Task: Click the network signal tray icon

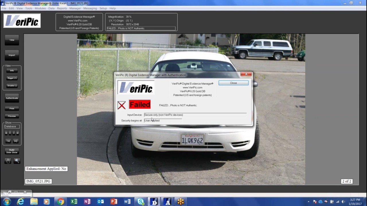Action: 337,202
